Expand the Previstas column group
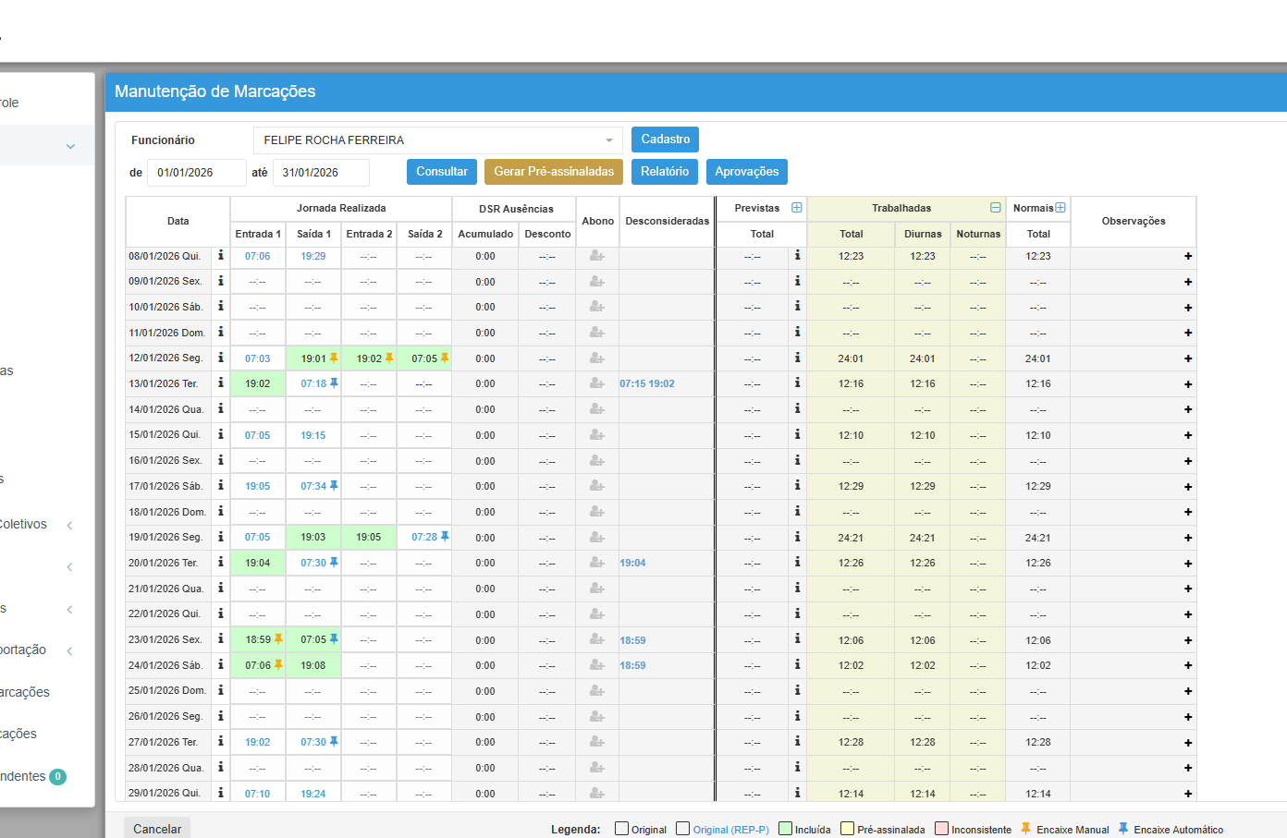Screen dimensions: 1287x838 click(x=797, y=208)
